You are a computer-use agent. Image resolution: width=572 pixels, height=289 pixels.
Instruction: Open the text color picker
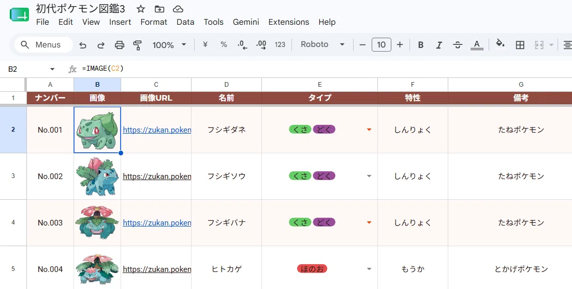[x=477, y=44]
